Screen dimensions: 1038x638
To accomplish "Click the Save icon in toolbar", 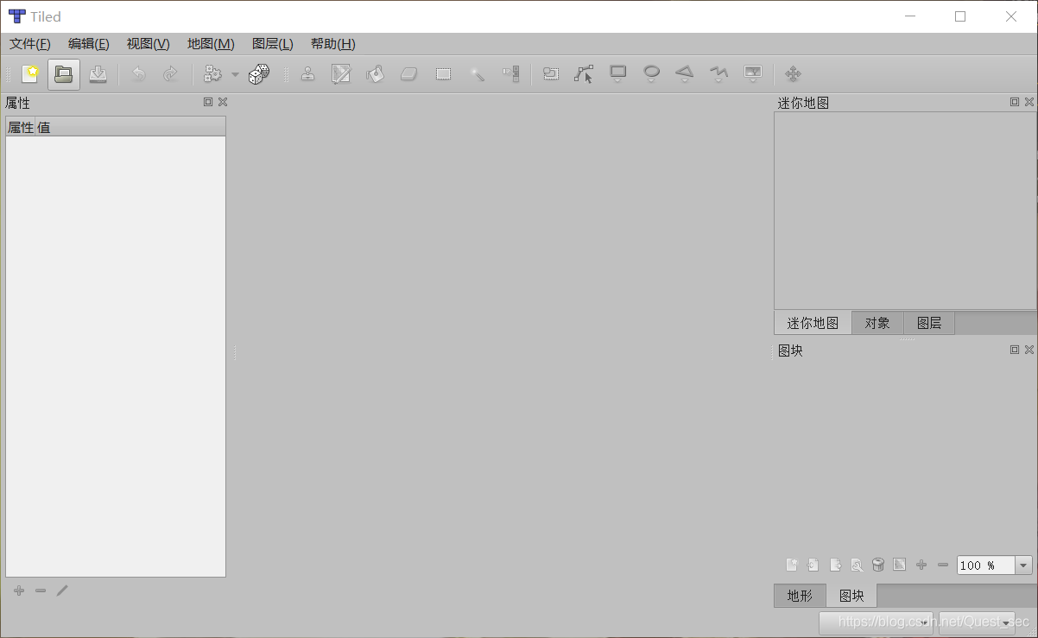I will pos(98,74).
